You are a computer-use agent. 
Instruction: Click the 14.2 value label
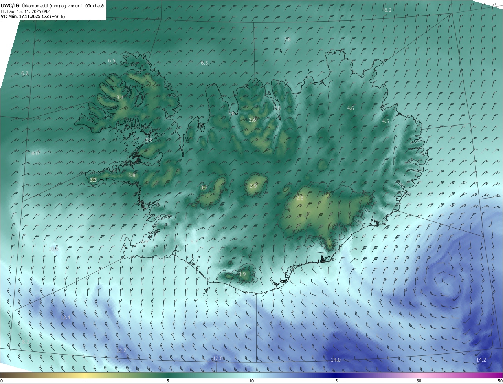click(481, 360)
